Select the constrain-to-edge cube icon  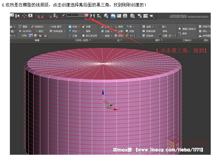pos(36,36)
